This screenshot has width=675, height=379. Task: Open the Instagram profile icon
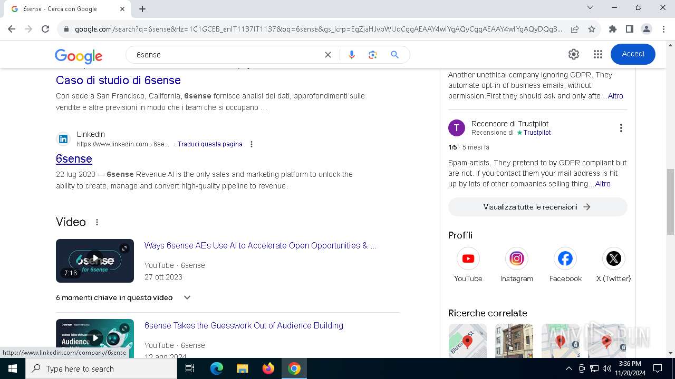[x=517, y=258]
